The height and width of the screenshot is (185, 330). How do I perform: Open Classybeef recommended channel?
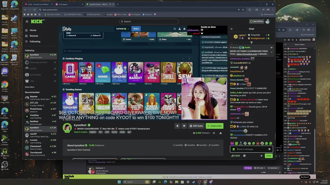coord(40,147)
